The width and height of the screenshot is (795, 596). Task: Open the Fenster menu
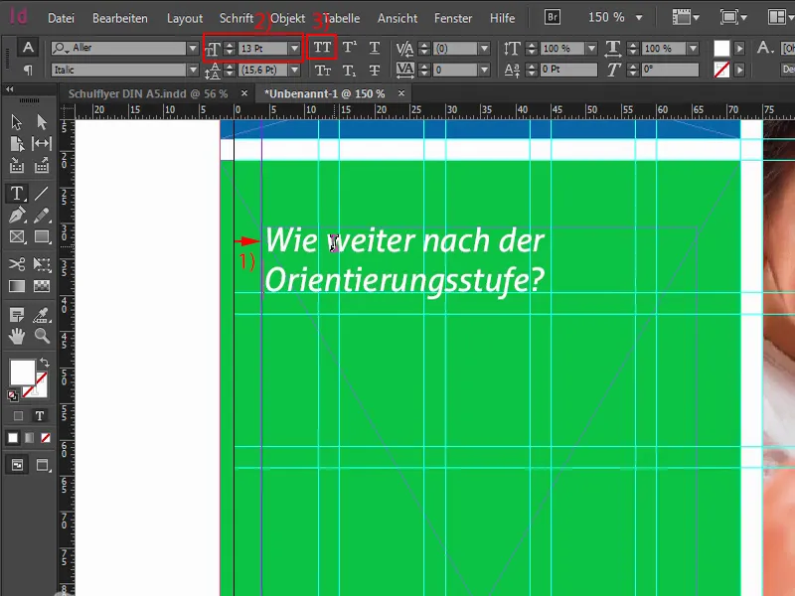click(x=453, y=18)
